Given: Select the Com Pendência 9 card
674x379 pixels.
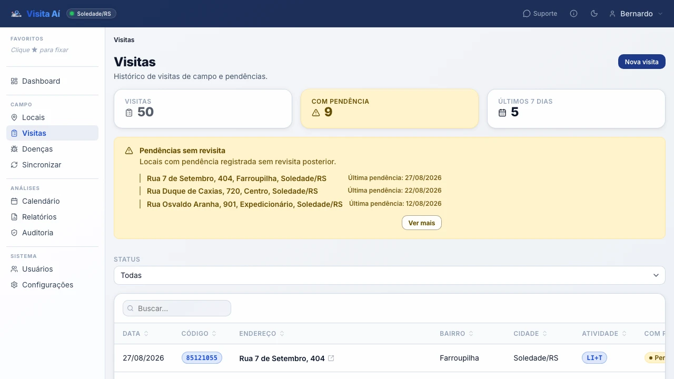Looking at the screenshot, I should [x=390, y=108].
